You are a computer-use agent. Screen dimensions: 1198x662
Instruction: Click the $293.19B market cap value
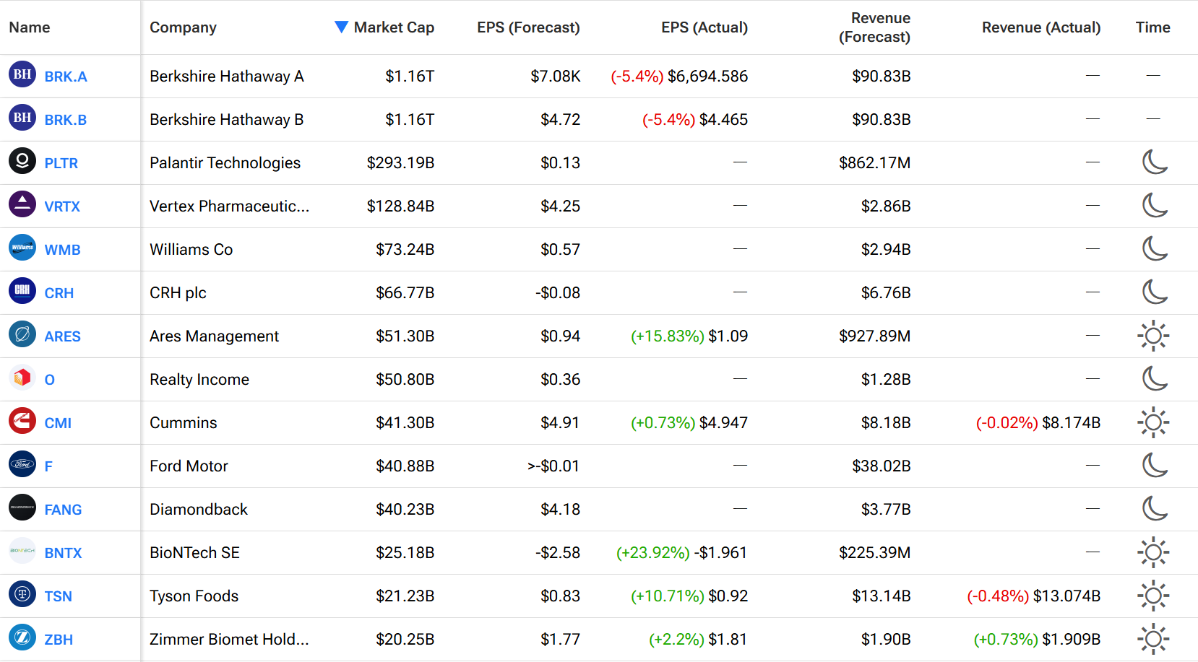pos(400,163)
